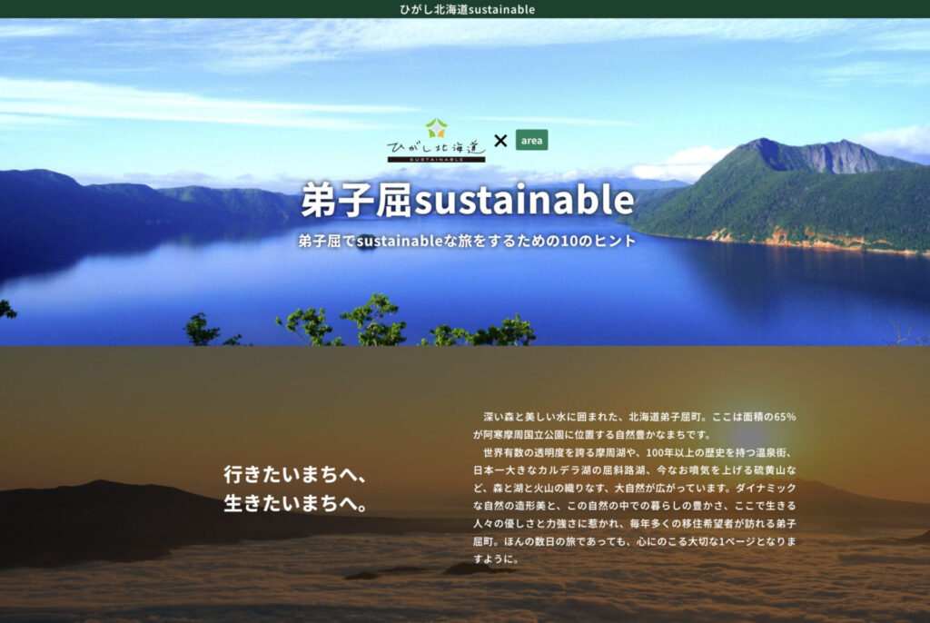Click the line mentioning 阿寒摩周国立公園
930x623 pixels.
point(591,435)
